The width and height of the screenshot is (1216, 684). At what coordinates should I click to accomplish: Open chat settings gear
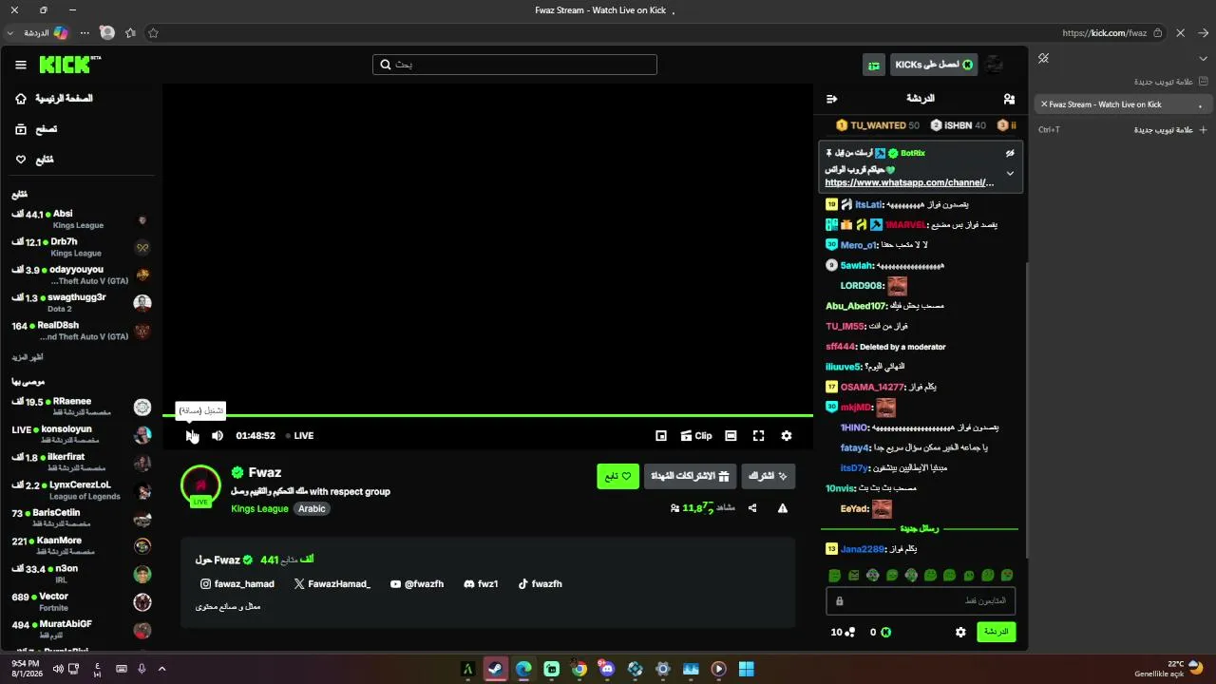tap(960, 632)
